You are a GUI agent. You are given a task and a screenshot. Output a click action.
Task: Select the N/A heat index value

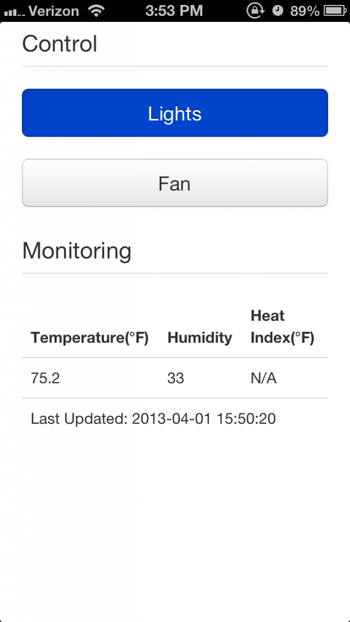[x=264, y=378]
